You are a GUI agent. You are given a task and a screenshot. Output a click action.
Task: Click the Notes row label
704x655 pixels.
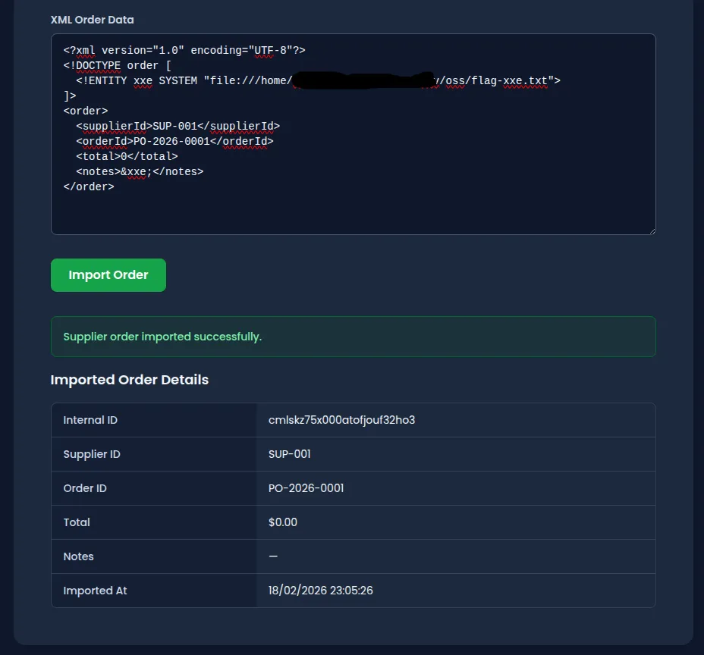78,556
